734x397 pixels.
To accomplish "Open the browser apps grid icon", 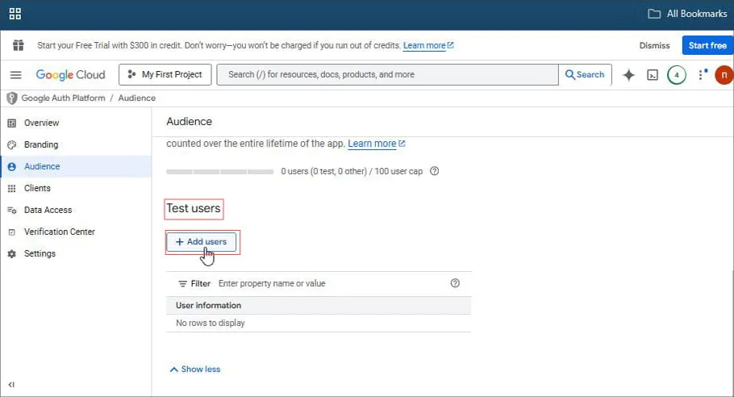I will (15, 14).
